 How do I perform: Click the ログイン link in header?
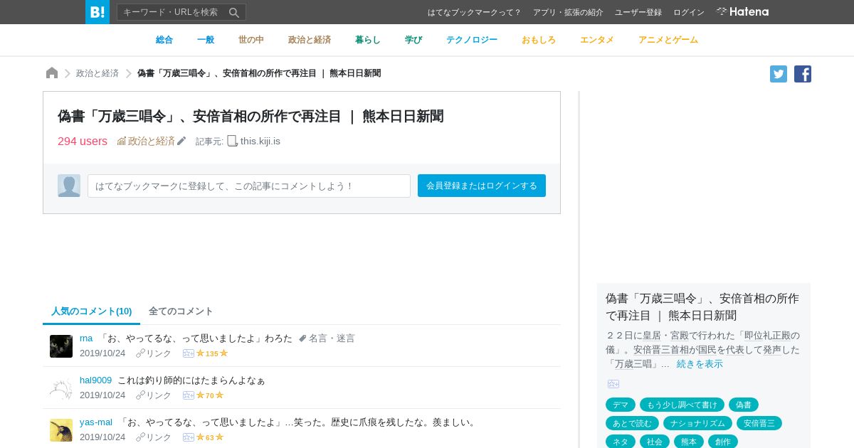point(689,12)
